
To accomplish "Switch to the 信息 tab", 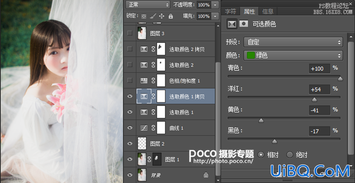I will 268,11.
